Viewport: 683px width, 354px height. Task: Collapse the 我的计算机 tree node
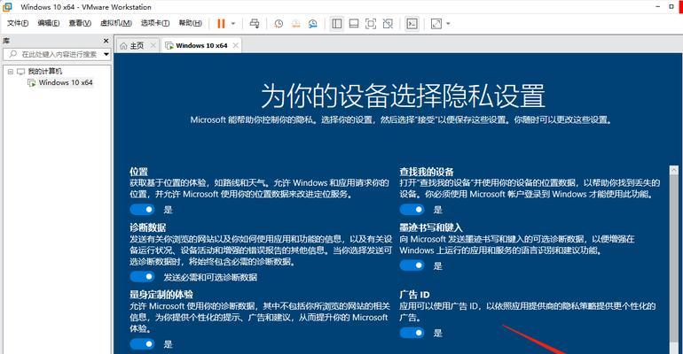(x=11, y=71)
